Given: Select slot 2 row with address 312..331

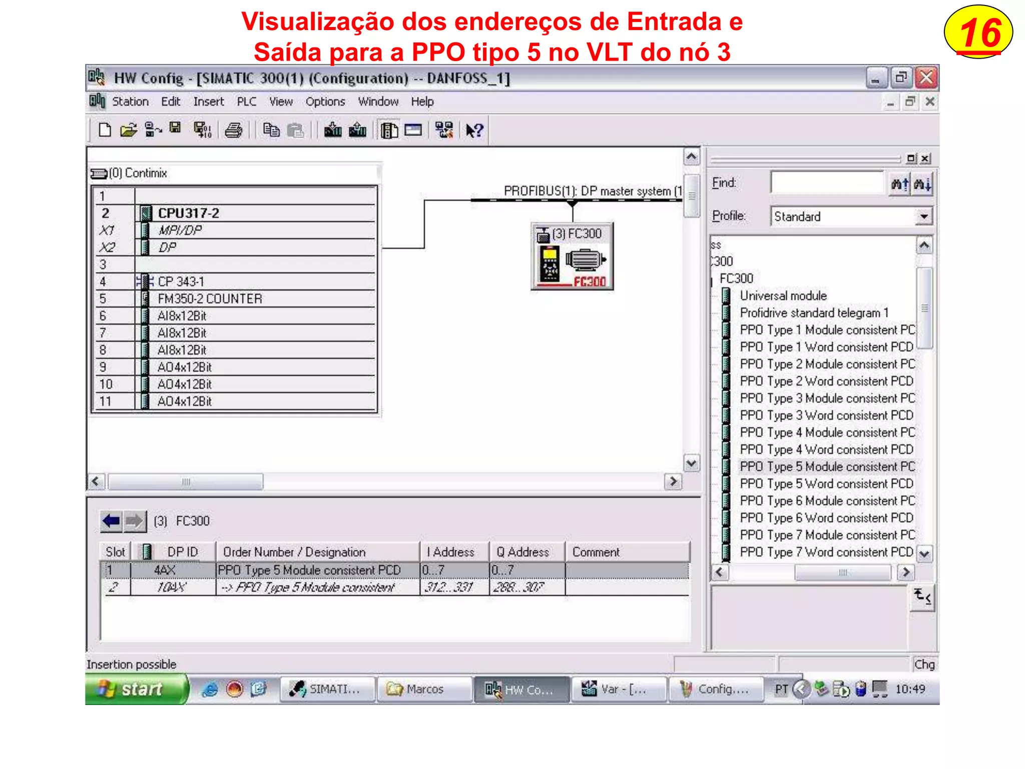Looking at the screenshot, I should 394,587.
